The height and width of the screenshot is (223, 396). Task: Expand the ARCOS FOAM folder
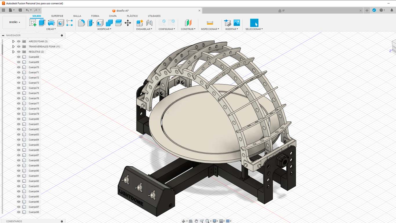[13, 42]
